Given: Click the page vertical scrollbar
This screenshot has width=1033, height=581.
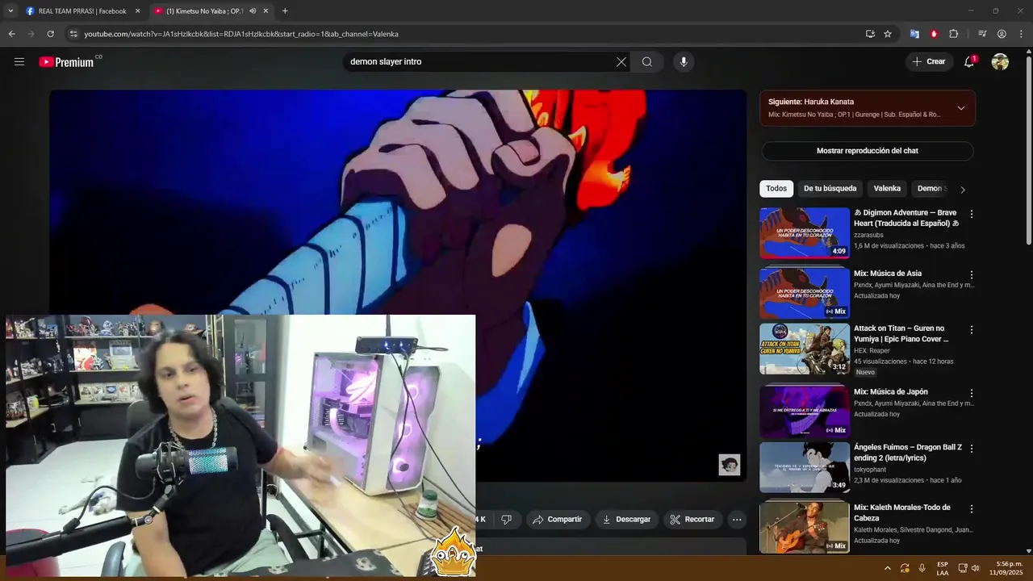Looking at the screenshot, I should pos(1028,150).
